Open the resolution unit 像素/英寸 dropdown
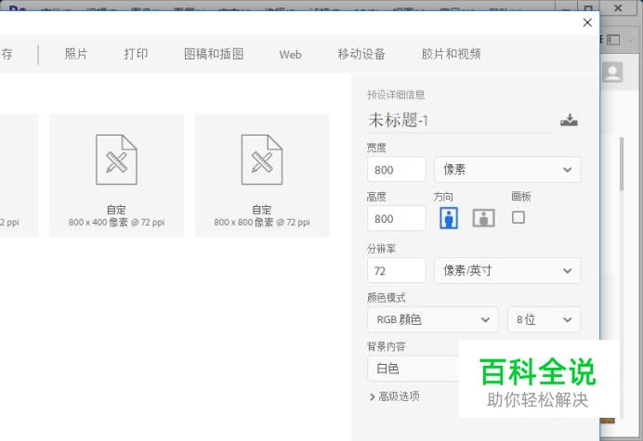 click(507, 270)
